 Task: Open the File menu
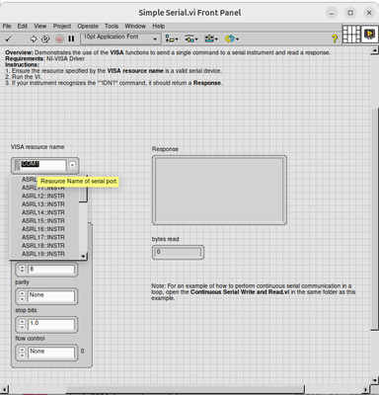click(x=7, y=26)
